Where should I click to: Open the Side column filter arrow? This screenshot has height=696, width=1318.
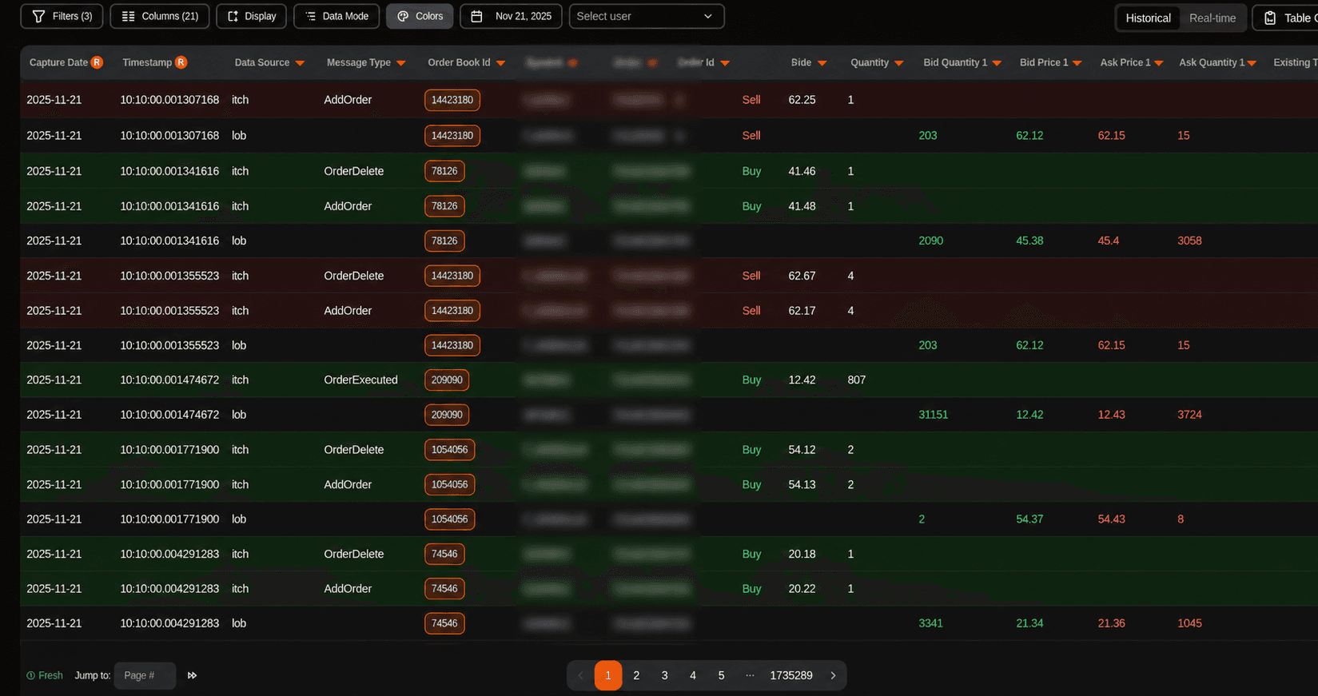822,63
